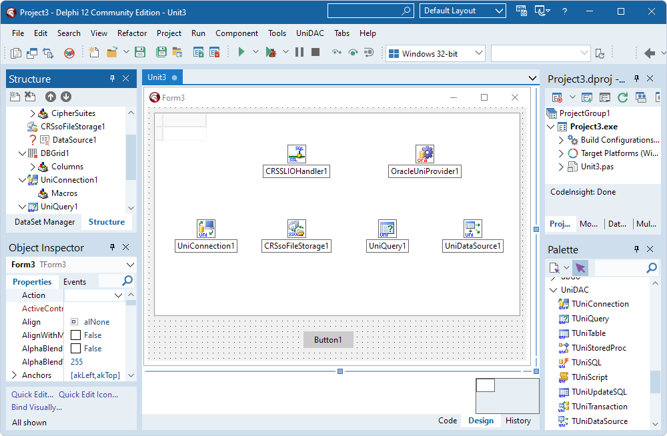Select the UniConnection1 component on the form
The width and height of the screenshot is (667, 436).
click(x=206, y=227)
